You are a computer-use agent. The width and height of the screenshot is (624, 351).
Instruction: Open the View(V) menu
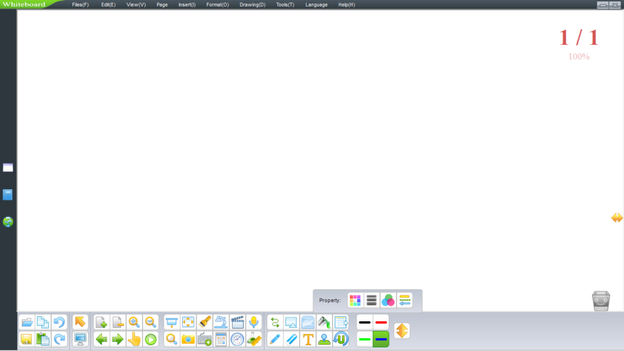pyautogui.click(x=136, y=5)
